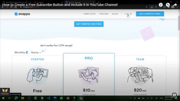180x101 pixels.
Task: Click the page vertical scrollbar thumb
Action: 179,23
